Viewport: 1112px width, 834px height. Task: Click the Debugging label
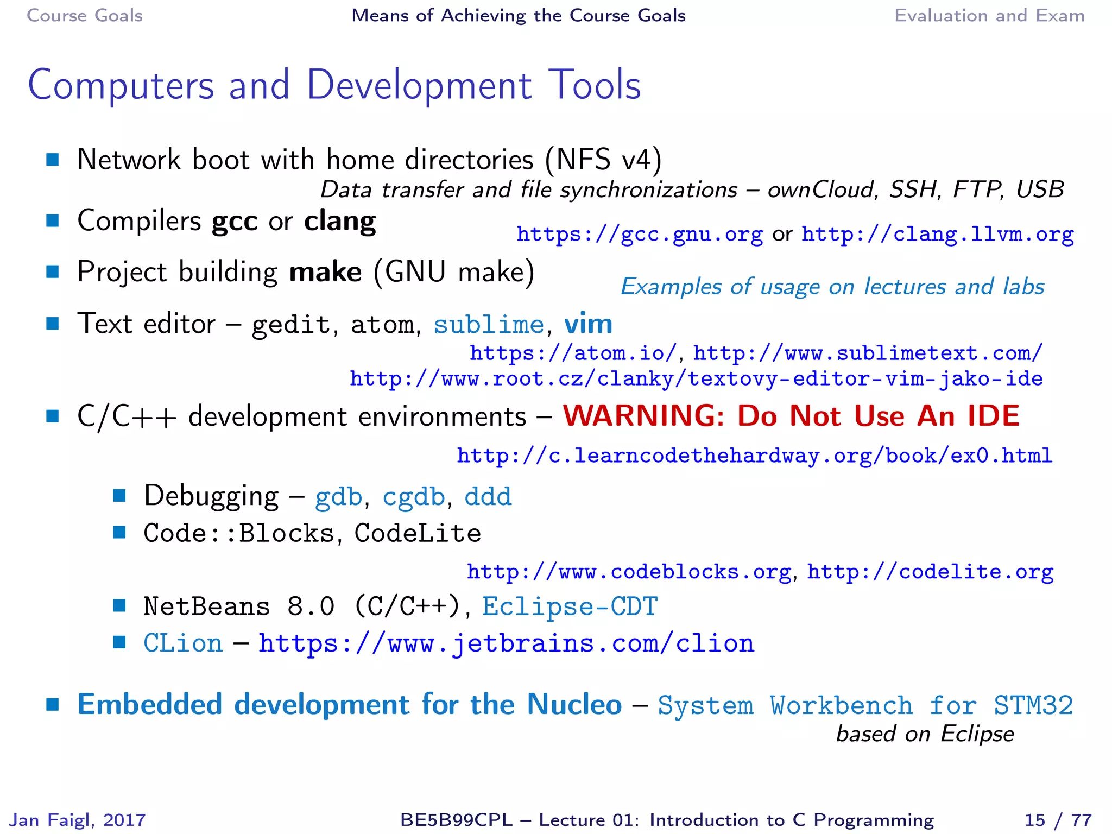(x=211, y=496)
